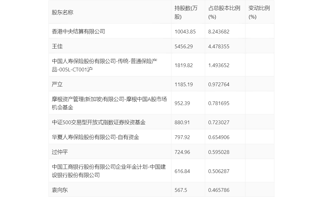Click the 变动比例(%) column header
323x197 pixels.
click(259, 12)
